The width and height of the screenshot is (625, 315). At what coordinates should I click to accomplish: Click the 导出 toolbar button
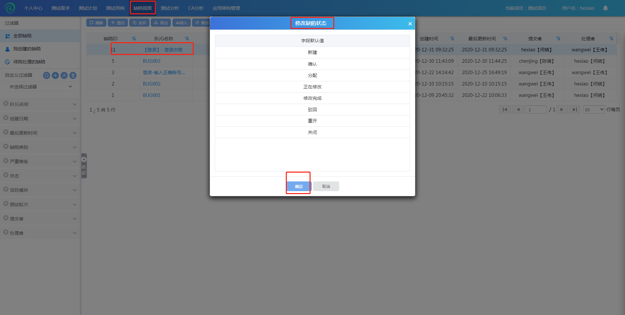click(161, 23)
